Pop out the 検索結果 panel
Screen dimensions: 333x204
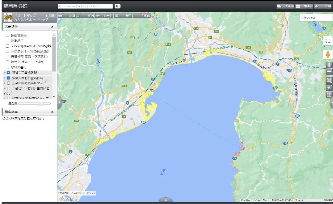[52, 112]
